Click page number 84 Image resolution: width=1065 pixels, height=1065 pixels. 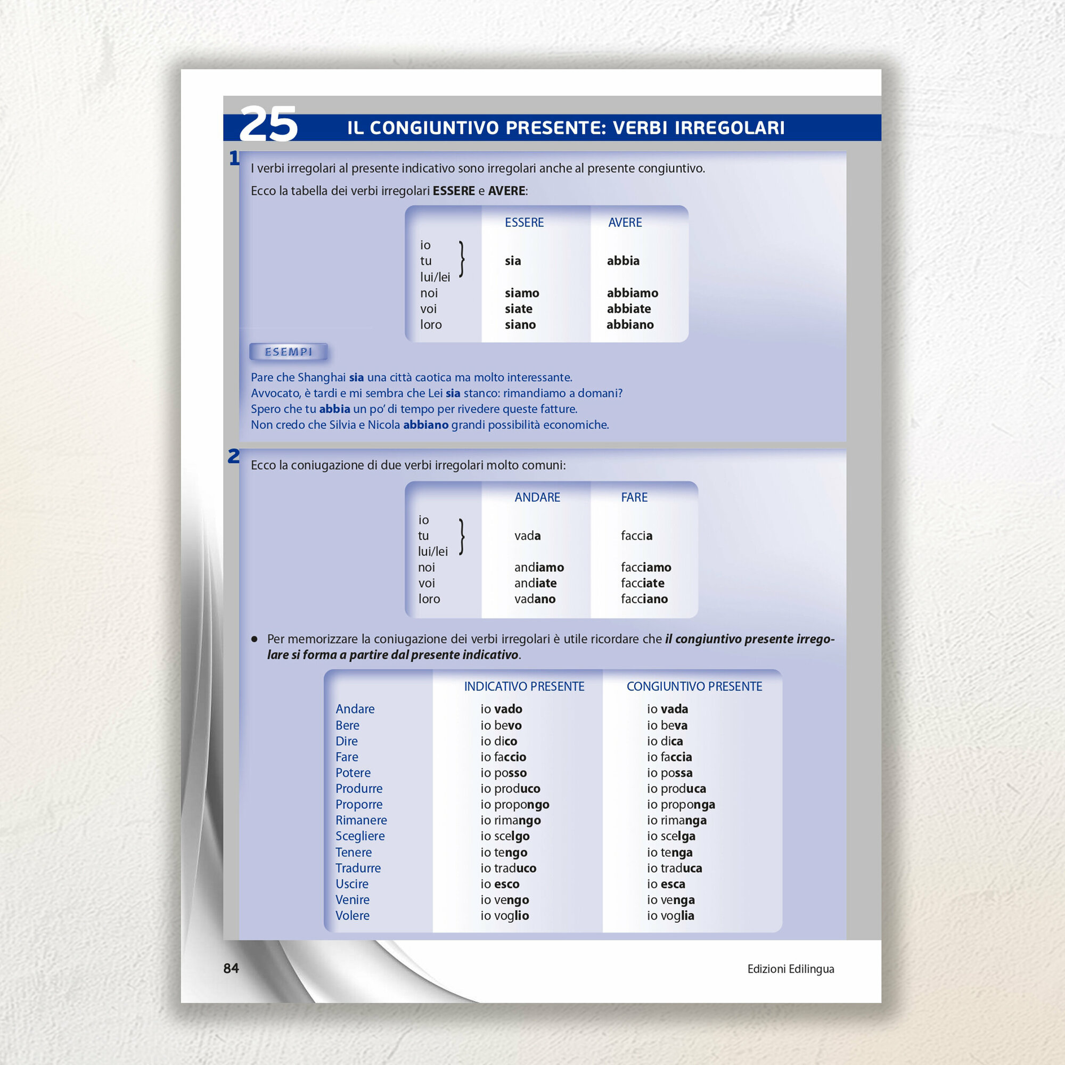tap(231, 968)
